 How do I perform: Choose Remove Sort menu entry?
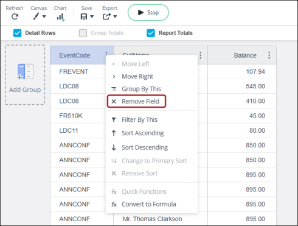[x=151, y=174]
